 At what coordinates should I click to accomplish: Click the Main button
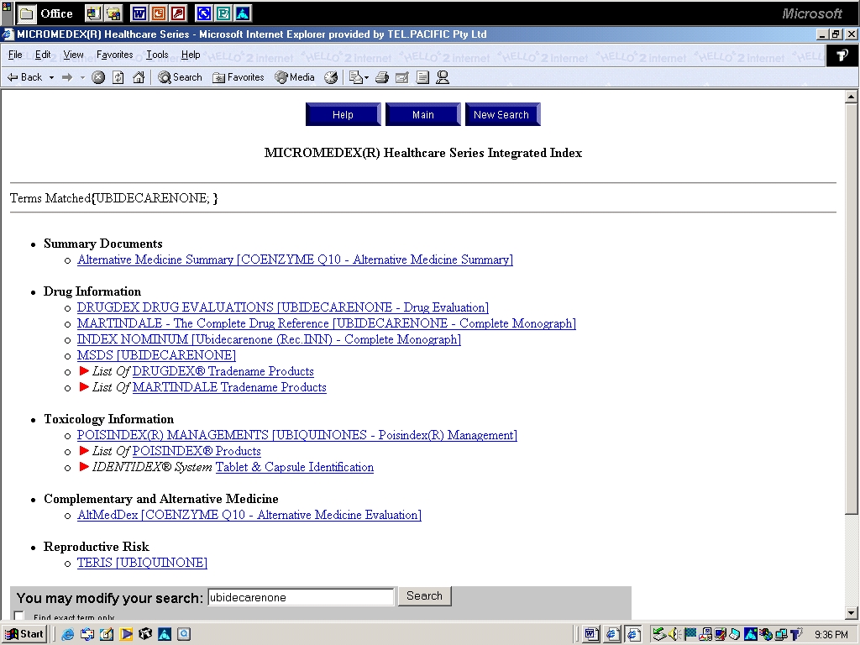(423, 114)
